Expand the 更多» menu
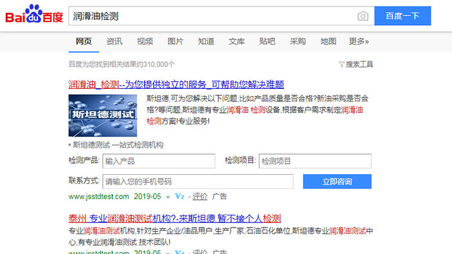Viewport: 452px width, 254px height. click(x=358, y=41)
